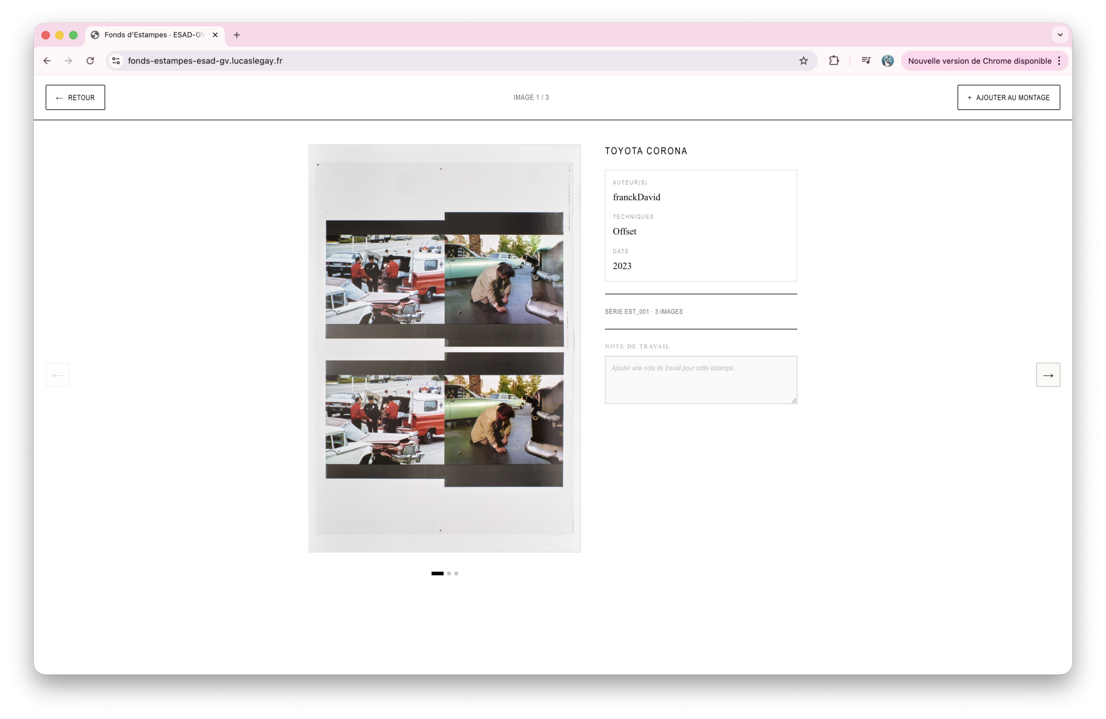Click into the note de travail field
Screen dimensions: 1106x719
(700, 380)
